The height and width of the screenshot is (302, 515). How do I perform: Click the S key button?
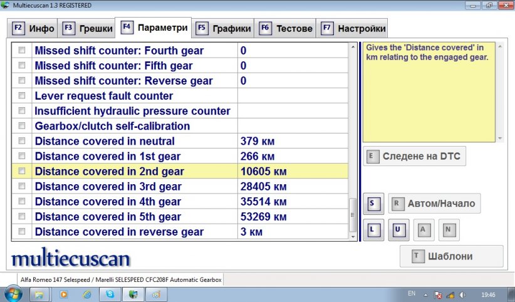tap(373, 204)
